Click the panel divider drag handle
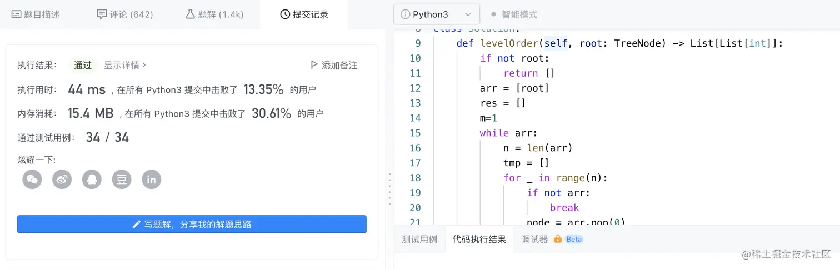The width and height of the screenshot is (840, 269). point(390,189)
